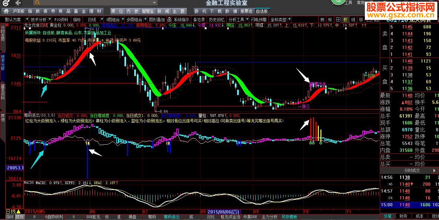Click the 田 grid layout icon
This screenshot has width=439, height=220.
(x=338, y=20)
